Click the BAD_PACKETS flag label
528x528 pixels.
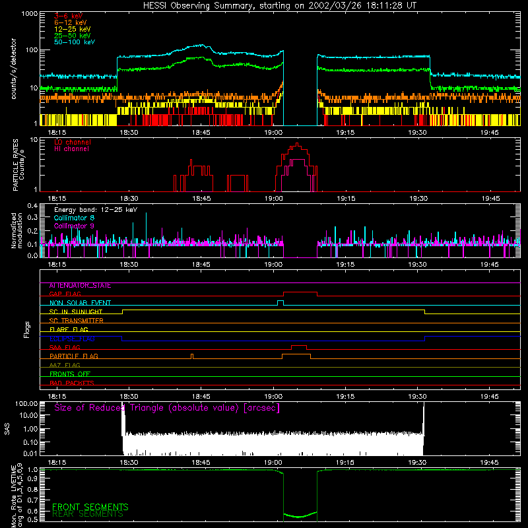(72, 383)
